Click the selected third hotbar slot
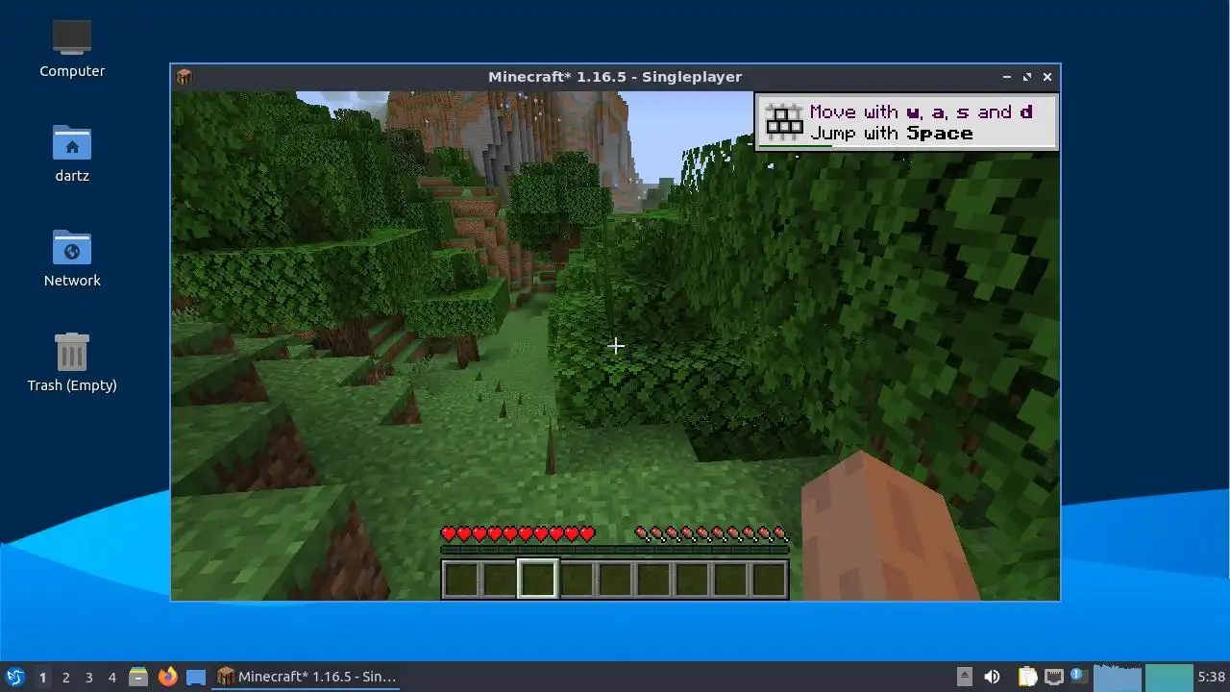Viewport: 1230px width, 692px height. pyautogui.click(x=538, y=580)
